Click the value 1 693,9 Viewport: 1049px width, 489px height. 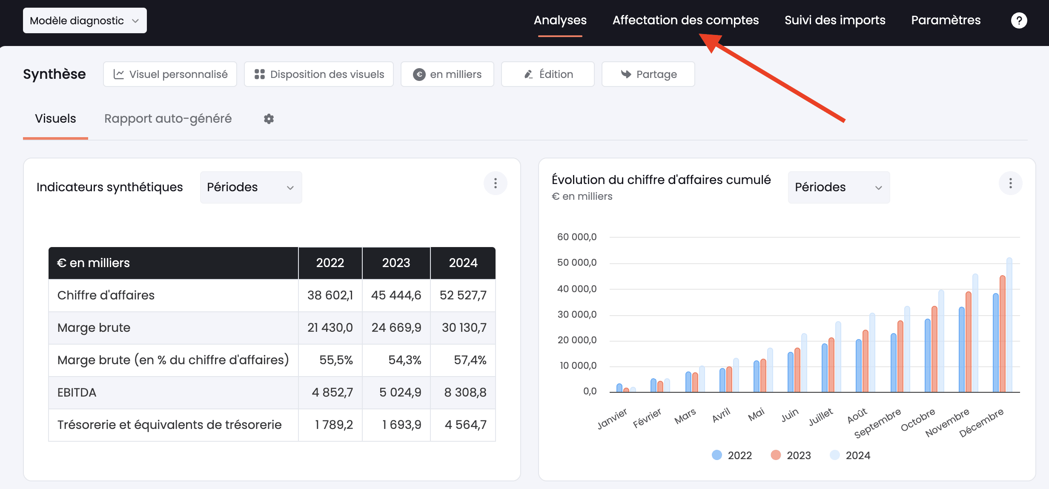click(401, 425)
